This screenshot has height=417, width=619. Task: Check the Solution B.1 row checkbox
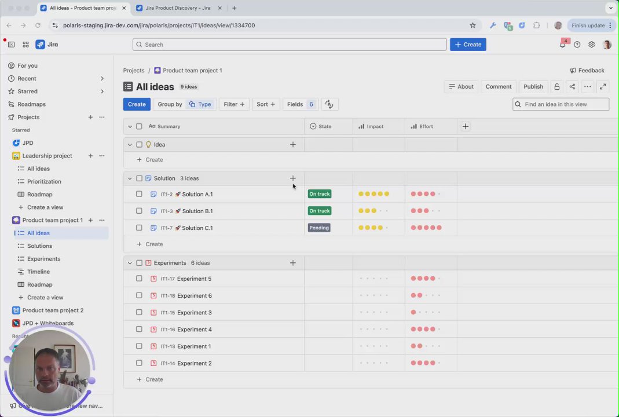[x=139, y=211]
